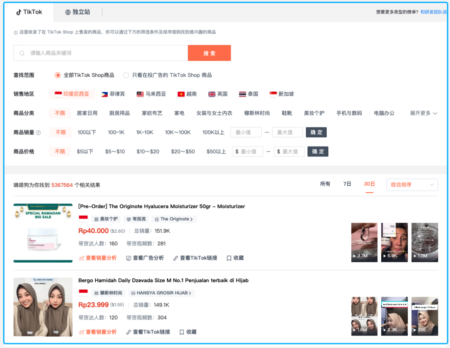Open 查看广告分析 for Originote Moisturizer

coord(145,258)
